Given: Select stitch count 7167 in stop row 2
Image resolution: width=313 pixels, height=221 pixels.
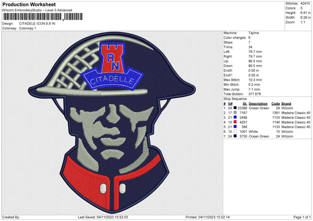Looking at the screenshot, I should (x=243, y=113).
